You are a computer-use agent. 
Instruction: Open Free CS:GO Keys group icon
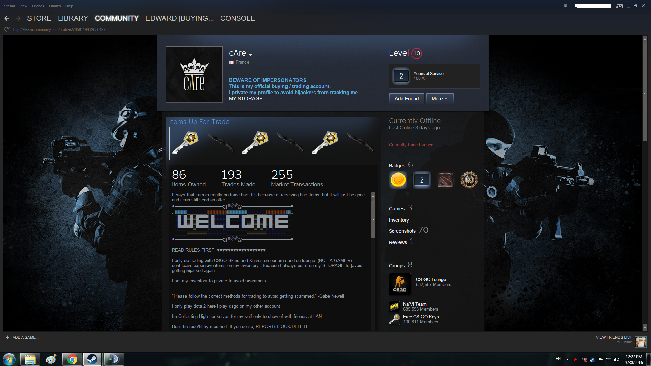(394, 319)
